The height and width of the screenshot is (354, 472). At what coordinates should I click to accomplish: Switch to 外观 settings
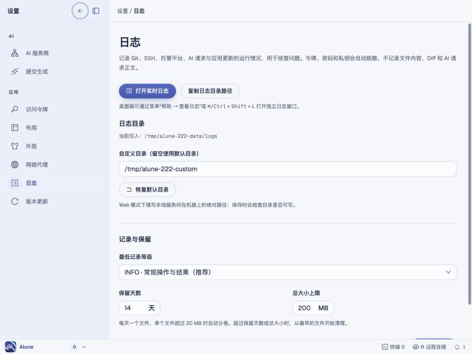click(x=54, y=146)
